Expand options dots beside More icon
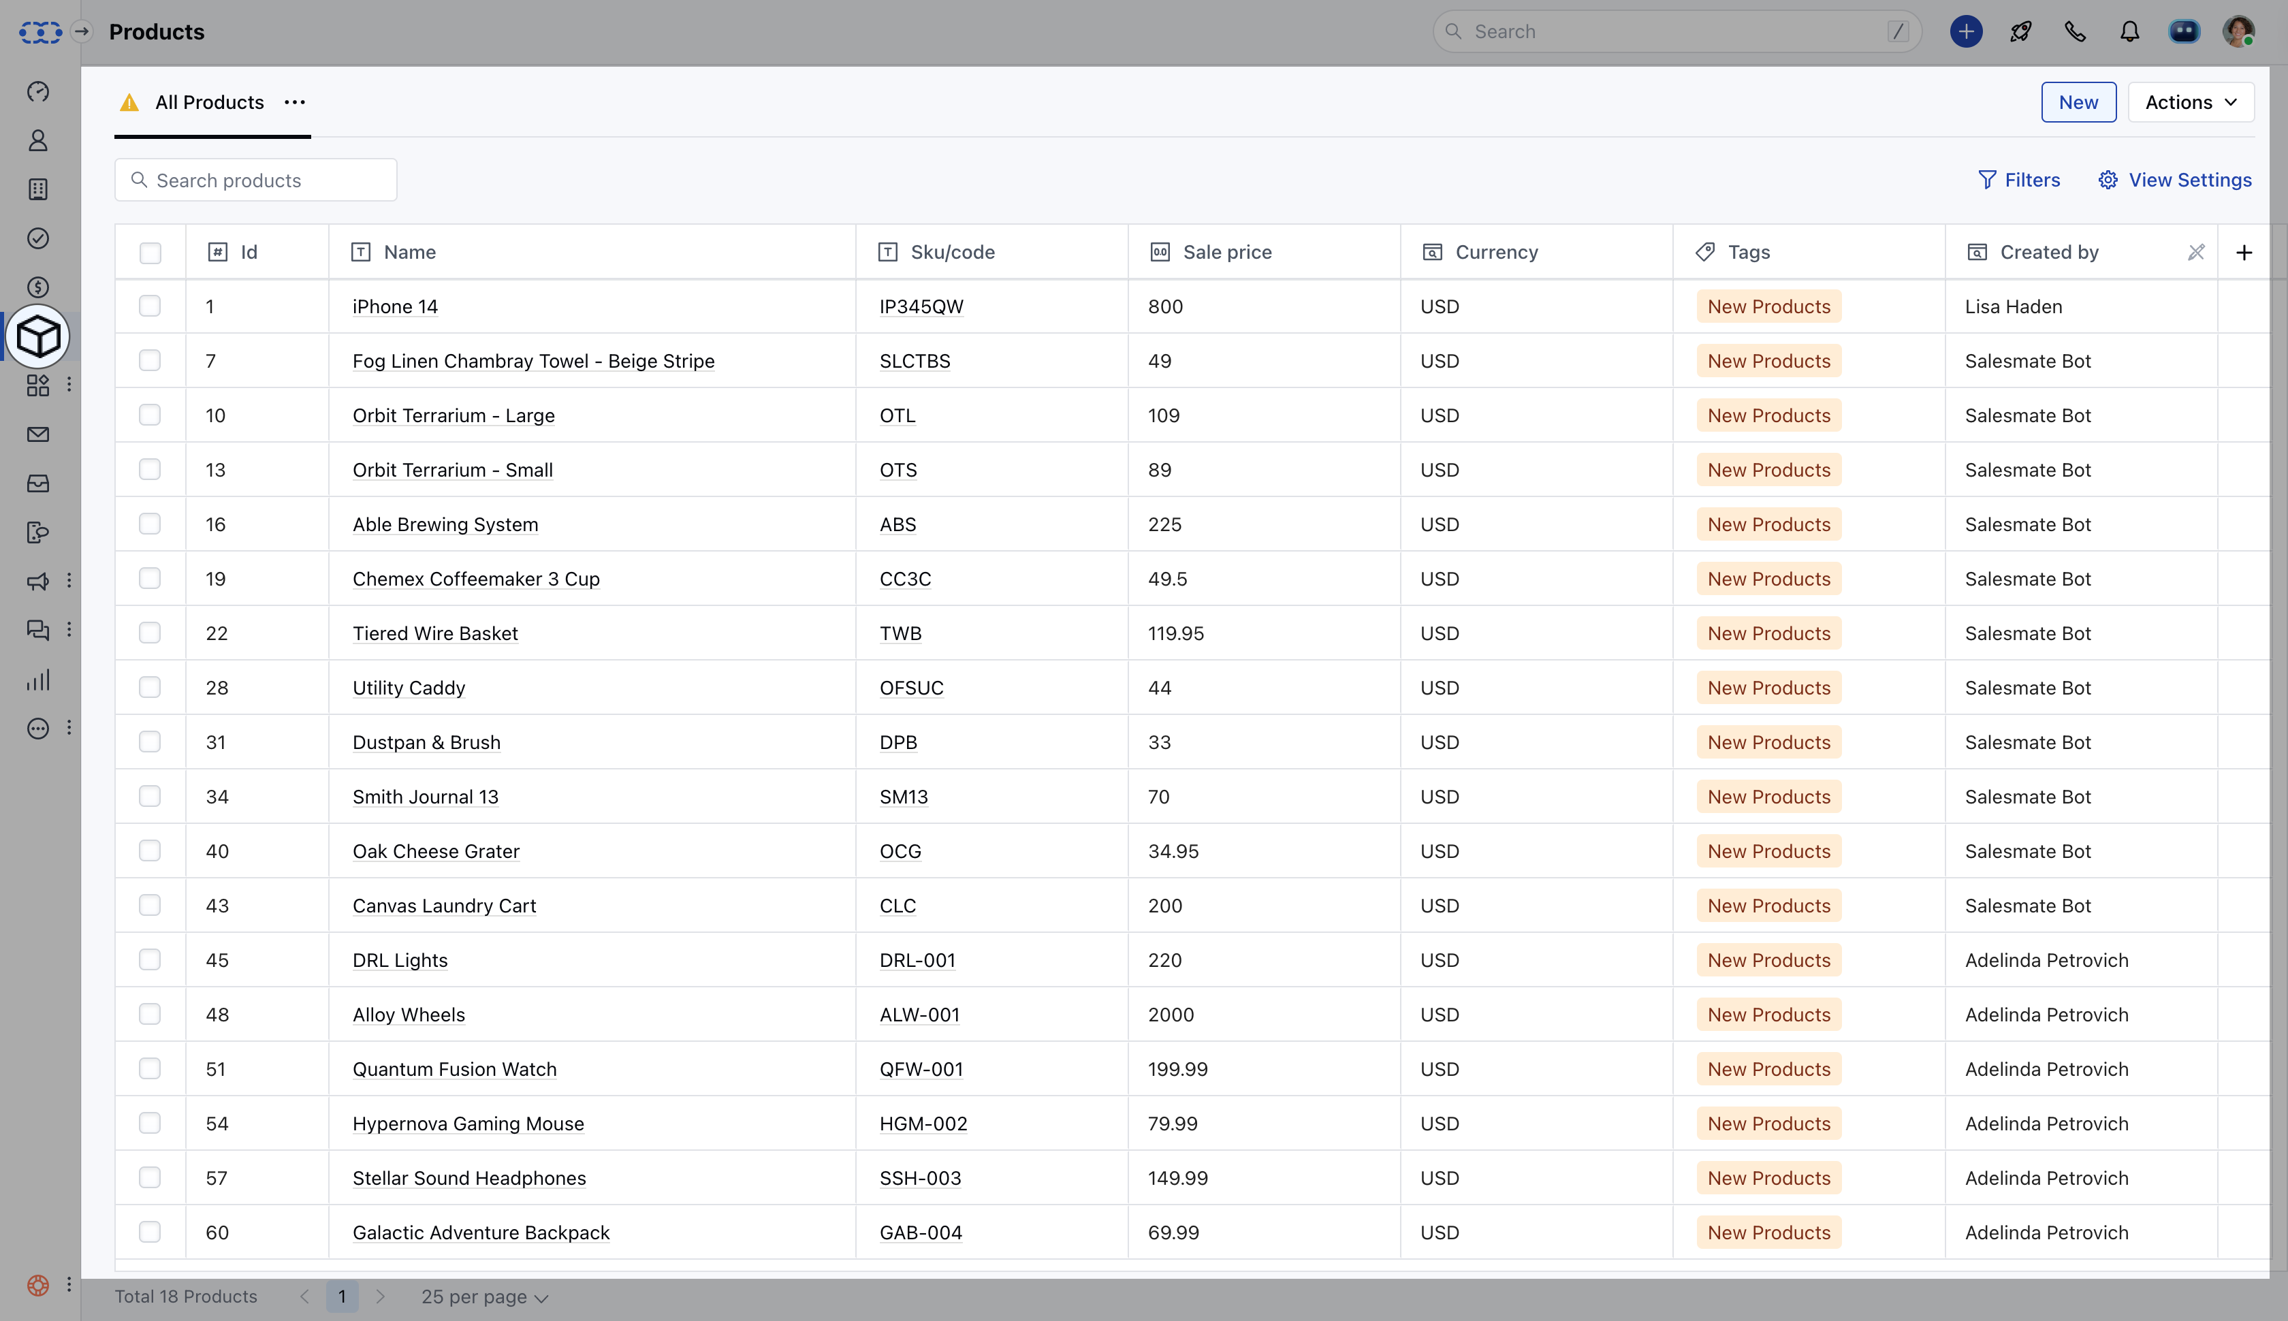 coord(69,729)
